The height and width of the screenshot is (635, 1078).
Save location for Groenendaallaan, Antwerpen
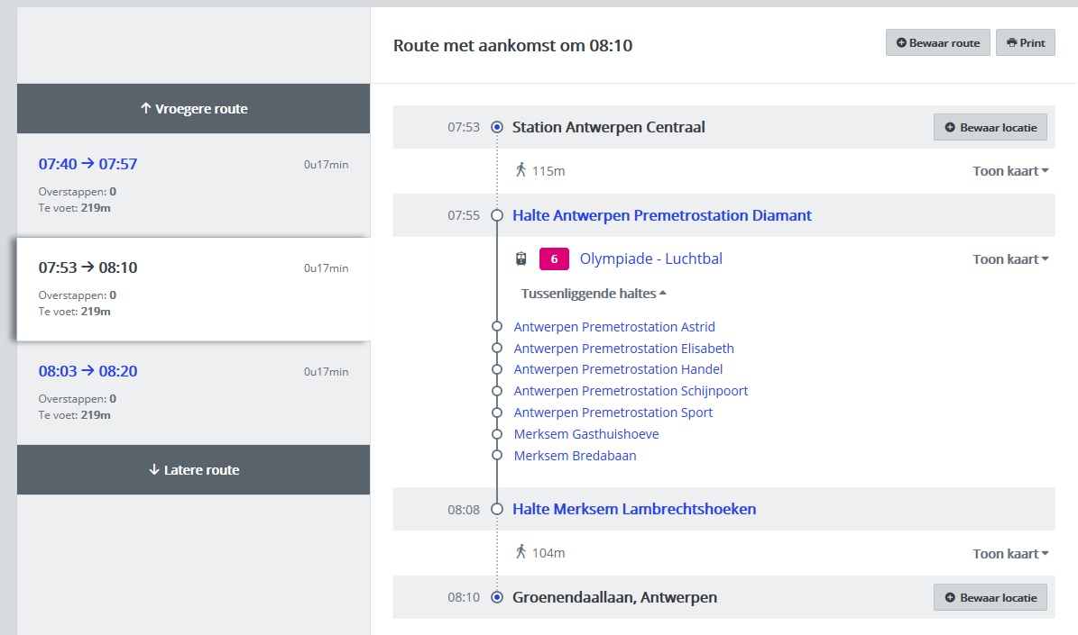pos(990,598)
